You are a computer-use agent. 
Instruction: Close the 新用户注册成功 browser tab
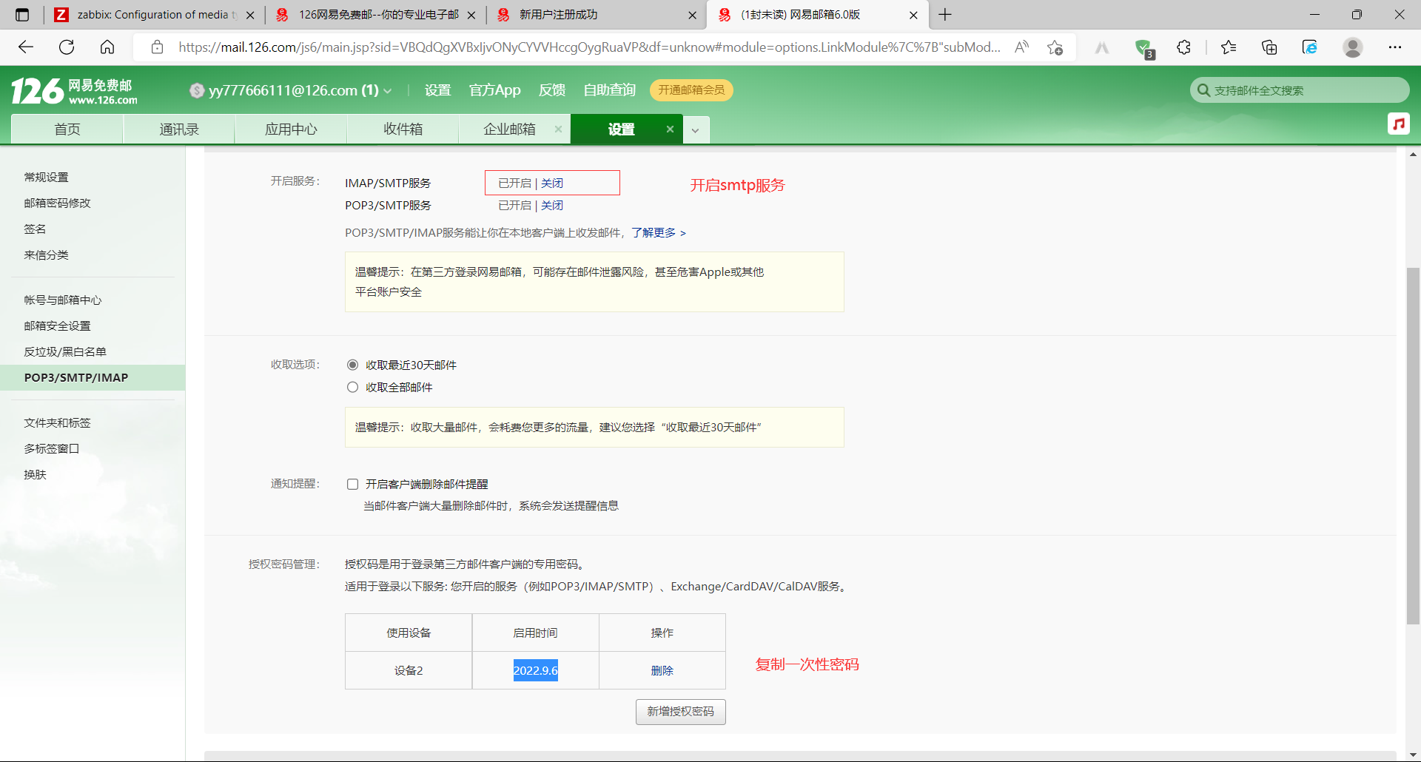tap(692, 15)
